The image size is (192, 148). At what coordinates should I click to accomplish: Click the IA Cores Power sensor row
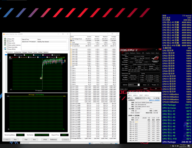(x=93, y=46)
